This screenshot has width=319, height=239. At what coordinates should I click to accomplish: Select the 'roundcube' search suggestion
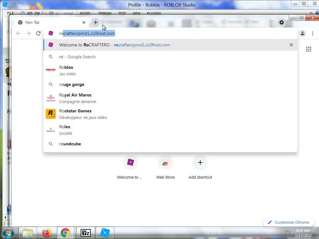click(x=170, y=144)
